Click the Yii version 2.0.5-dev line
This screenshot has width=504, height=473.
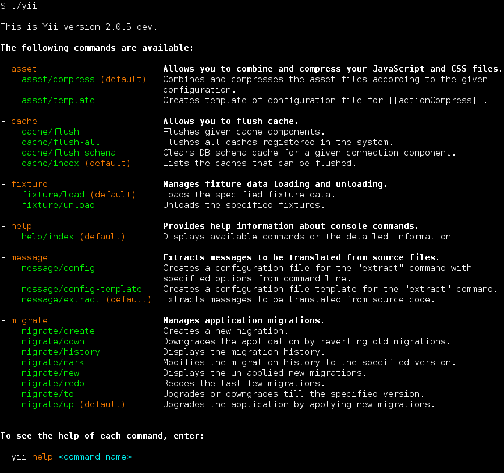click(79, 27)
